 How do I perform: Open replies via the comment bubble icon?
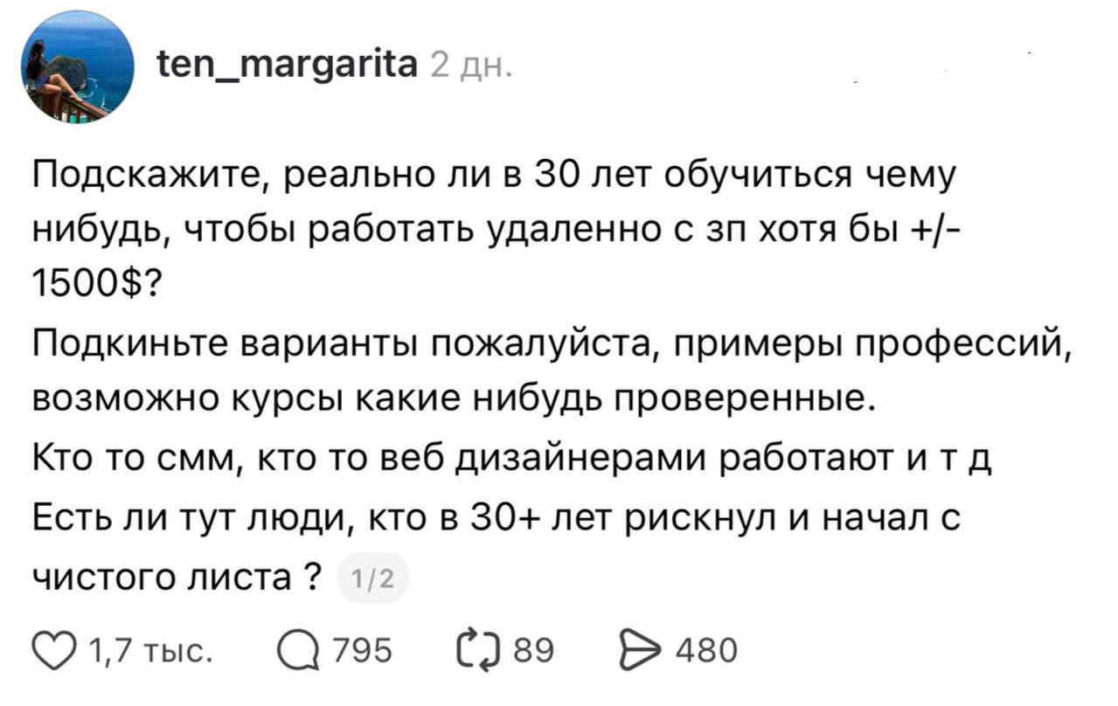pos(298,650)
